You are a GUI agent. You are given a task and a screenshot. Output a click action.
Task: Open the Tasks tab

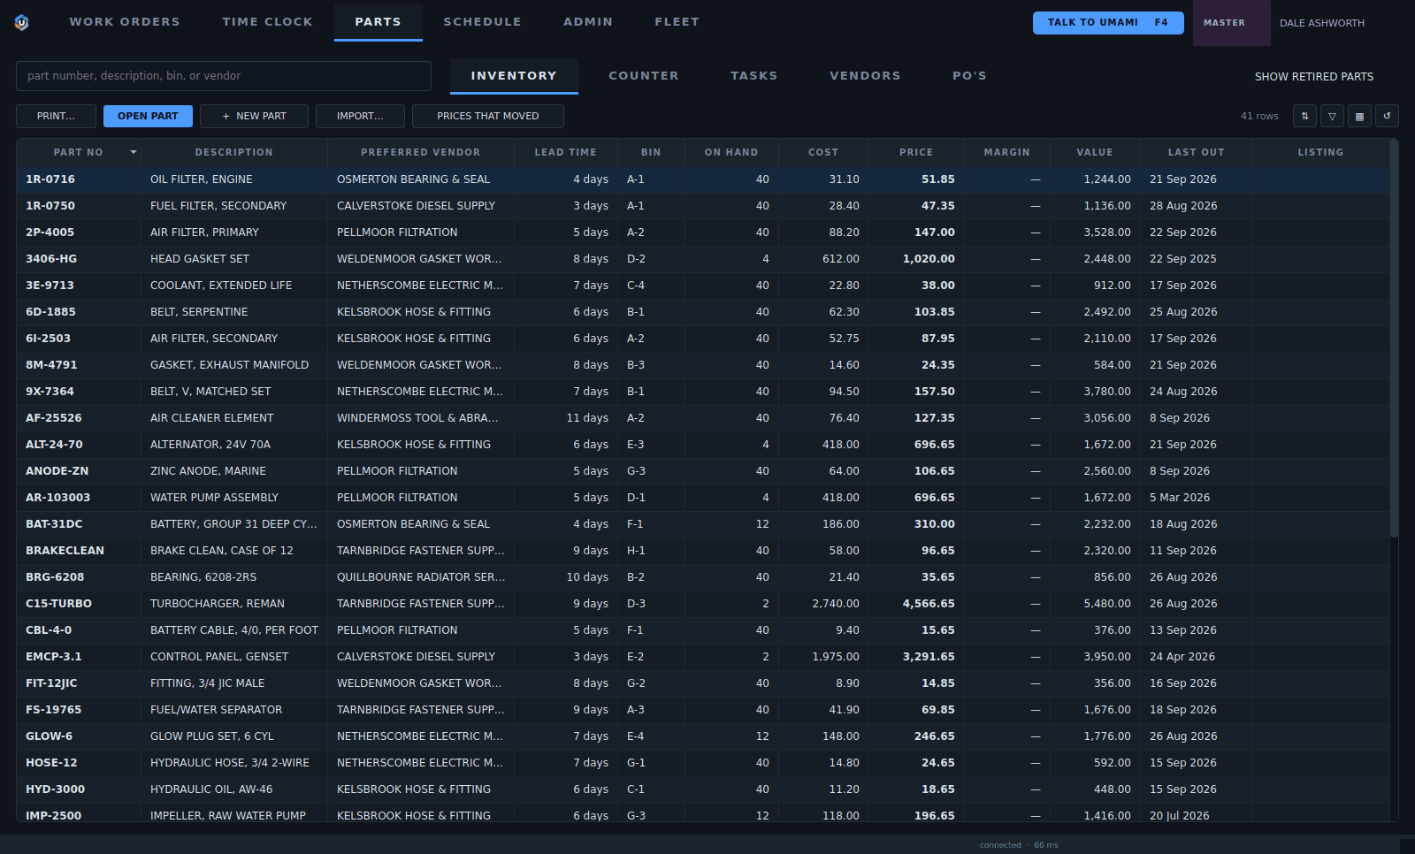[x=754, y=76]
